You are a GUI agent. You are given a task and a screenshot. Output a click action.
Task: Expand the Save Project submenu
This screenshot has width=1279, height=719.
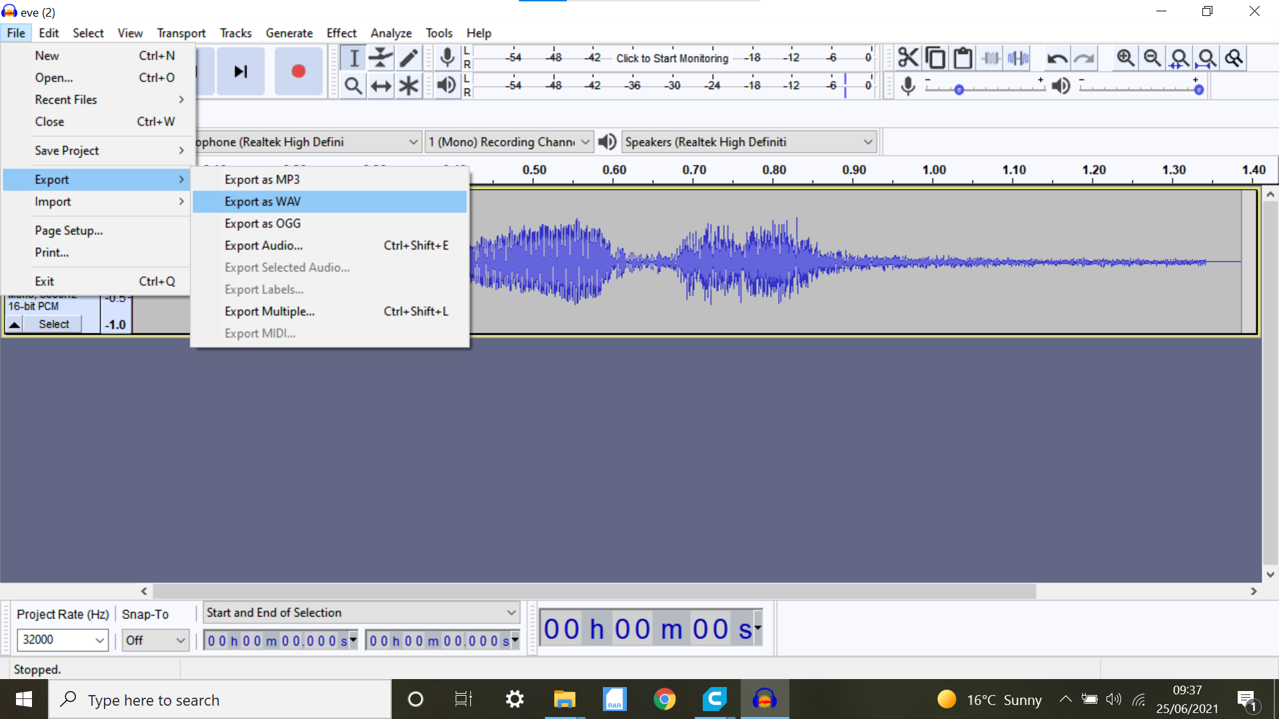pos(97,151)
